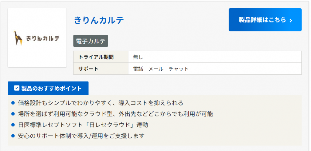Select the 電子カルテ category tag

click(91, 41)
